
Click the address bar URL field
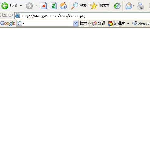point(82,16)
